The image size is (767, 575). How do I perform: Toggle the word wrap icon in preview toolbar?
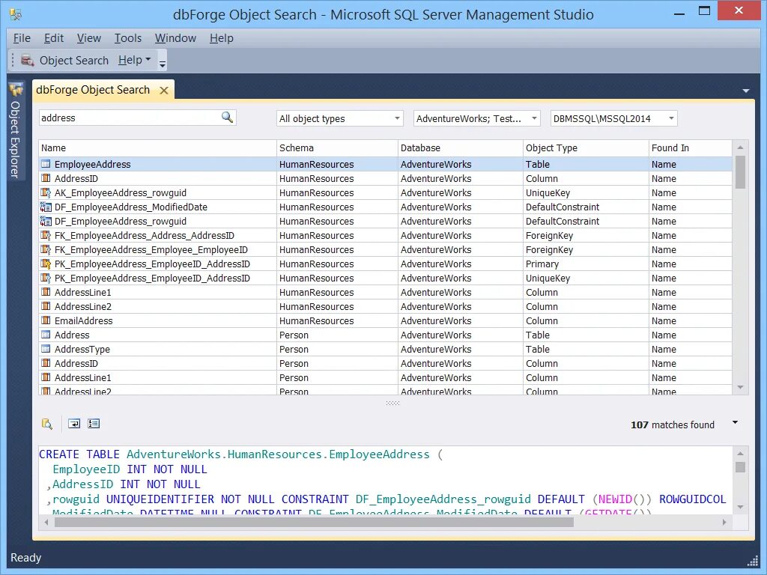point(74,424)
